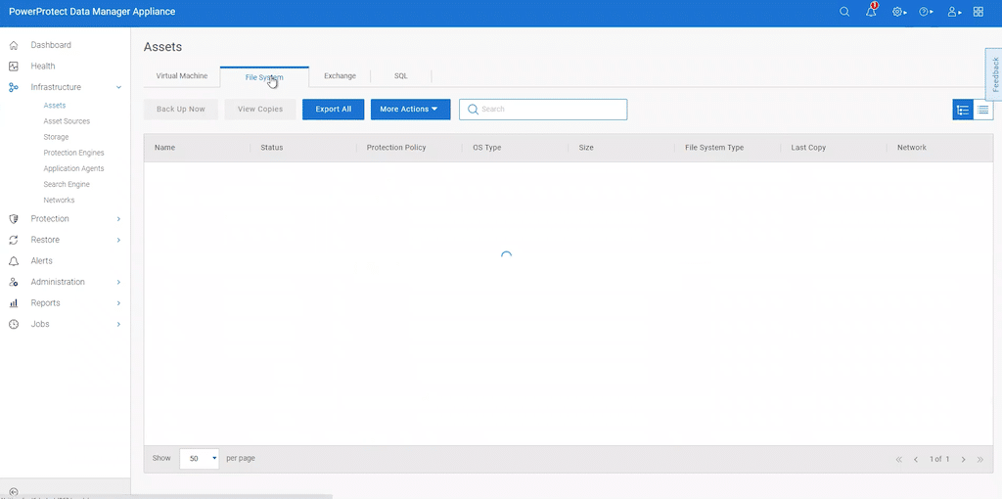This screenshot has height=499, width=1002.
Task: Click the Health monitor icon
Action: (14, 67)
